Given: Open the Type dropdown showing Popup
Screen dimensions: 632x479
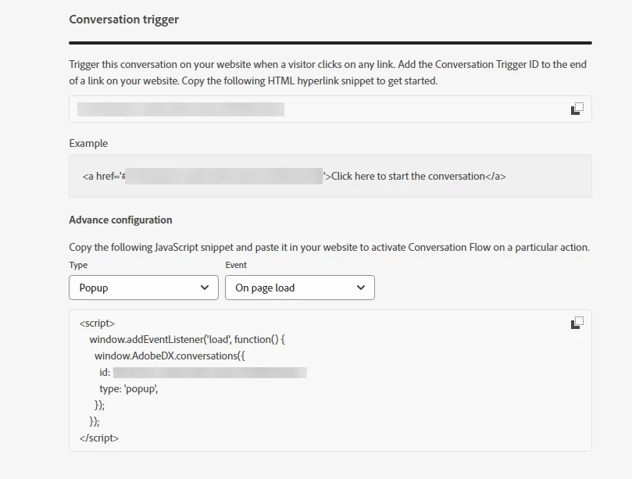Looking at the screenshot, I should coord(144,288).
